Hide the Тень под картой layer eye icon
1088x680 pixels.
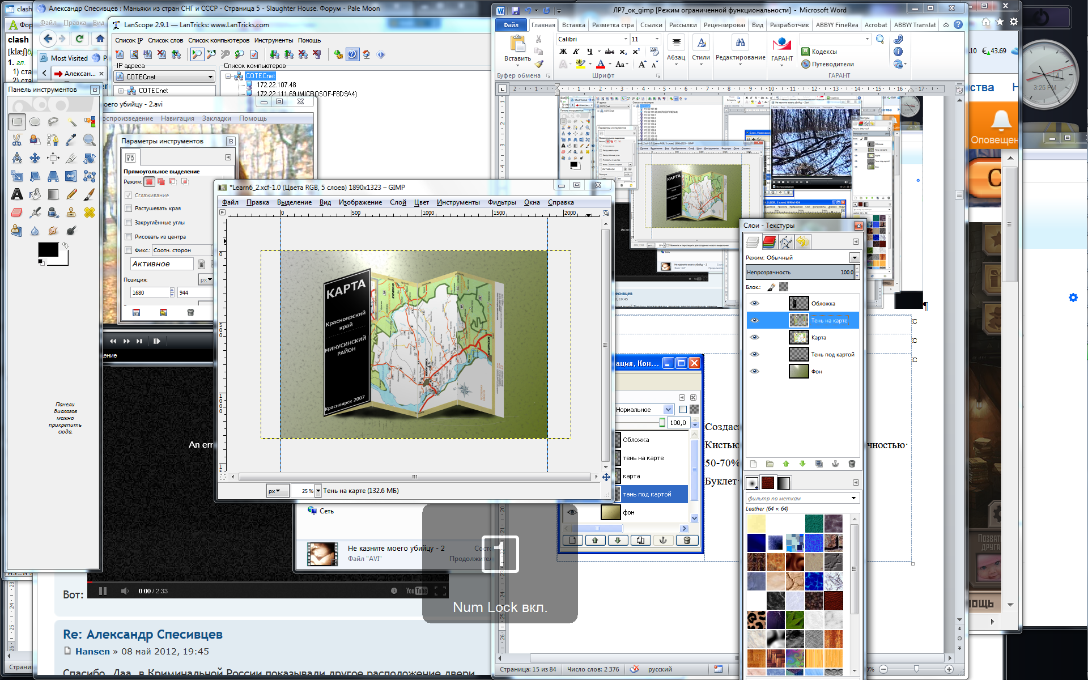(x=754, y=355)
